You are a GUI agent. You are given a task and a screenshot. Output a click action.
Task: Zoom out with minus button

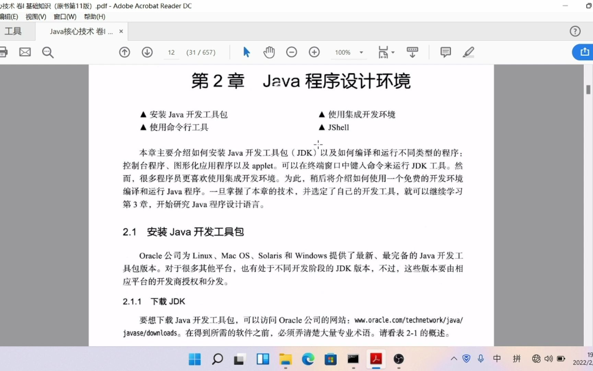pyautogui.click(x=292, y=52)
